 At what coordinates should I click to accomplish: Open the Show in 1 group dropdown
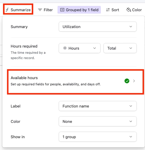(x=98, y=137)
